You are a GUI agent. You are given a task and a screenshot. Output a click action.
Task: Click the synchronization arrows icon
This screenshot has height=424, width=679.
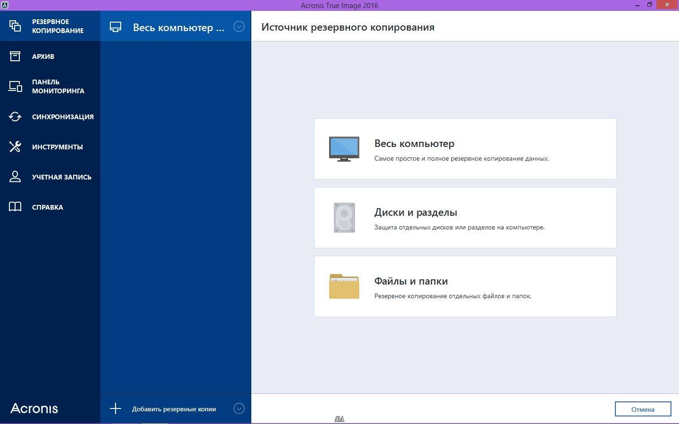pos(15,116)
